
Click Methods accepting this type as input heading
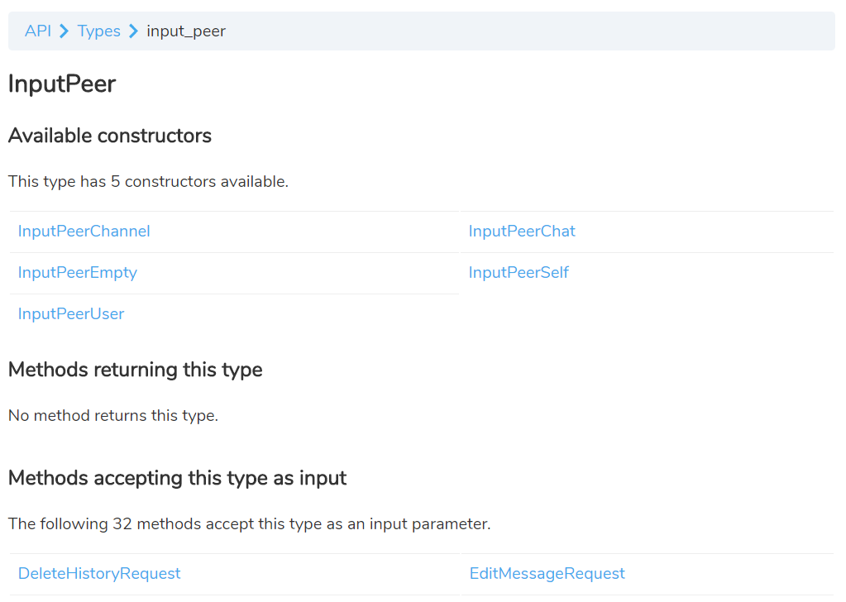177,478
